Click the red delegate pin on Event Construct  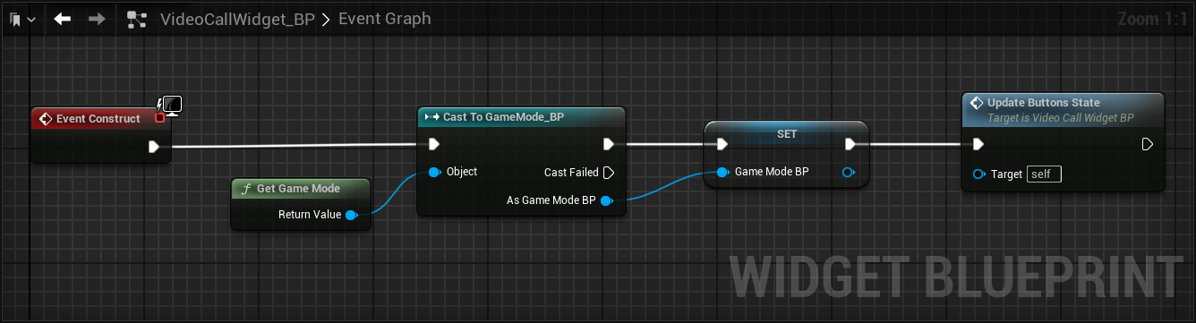click(159, 117)
